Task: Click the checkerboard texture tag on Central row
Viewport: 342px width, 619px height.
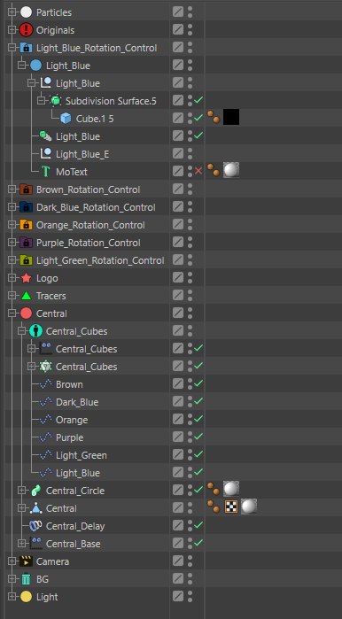Action: point(230,507)
